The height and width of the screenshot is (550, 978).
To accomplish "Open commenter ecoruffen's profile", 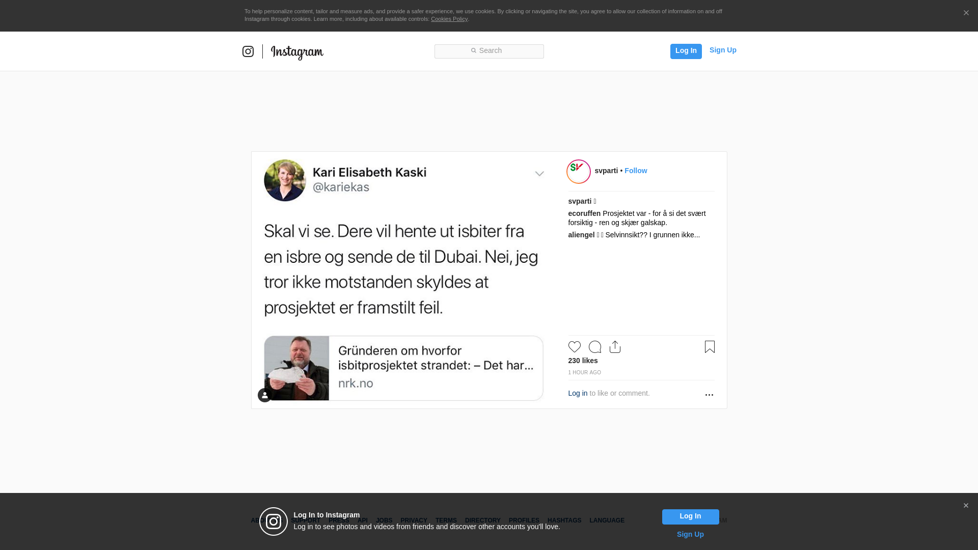I will pyautogui.click(x=584, y=213).
